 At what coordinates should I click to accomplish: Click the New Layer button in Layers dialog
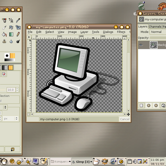142,105
